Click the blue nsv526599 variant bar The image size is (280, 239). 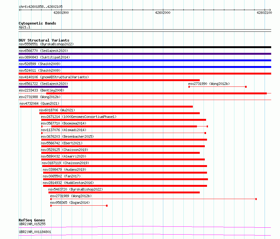click(x=145, y=67)
